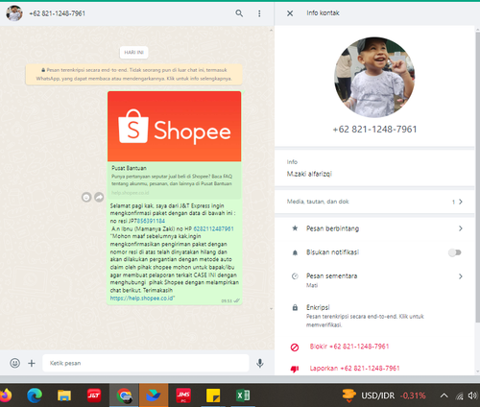Open the emoji picker in message bar
This screenshot has height=407, width=480.
coord(14,363)
